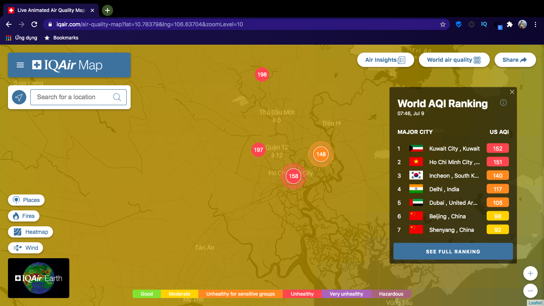Click the 198 AQI station marker
The image size is (544, 306).
tap(262, 75)
